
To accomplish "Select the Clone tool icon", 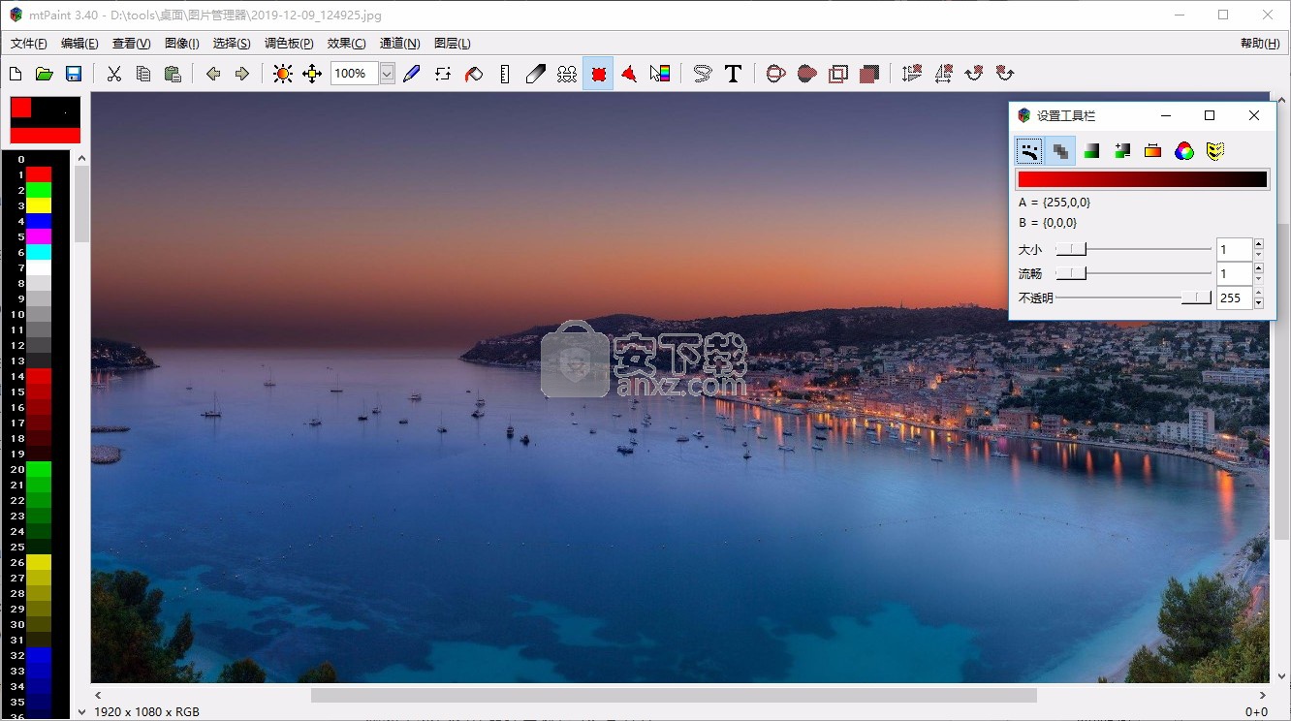I will click(567, 74).
